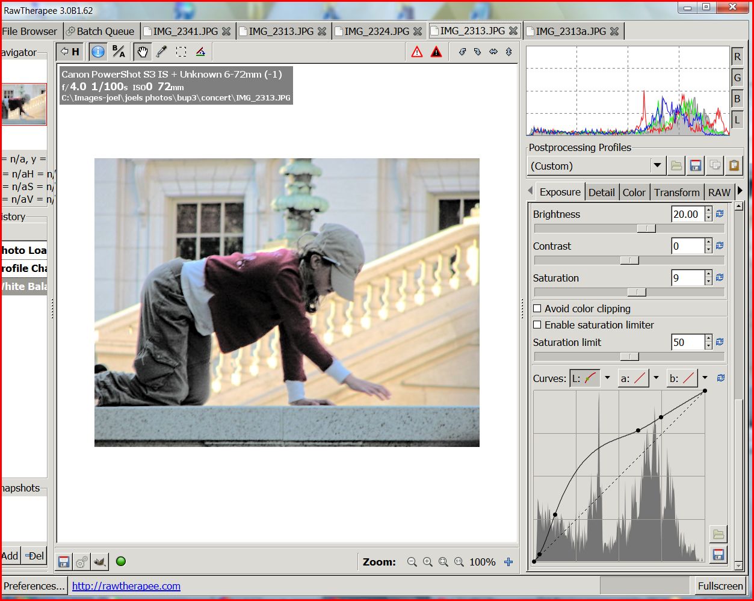Save the current processing profile
This screenshot has height=601, width=754.
click(x=695, y=165)
